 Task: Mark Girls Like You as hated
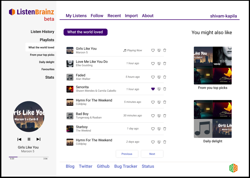159,50
